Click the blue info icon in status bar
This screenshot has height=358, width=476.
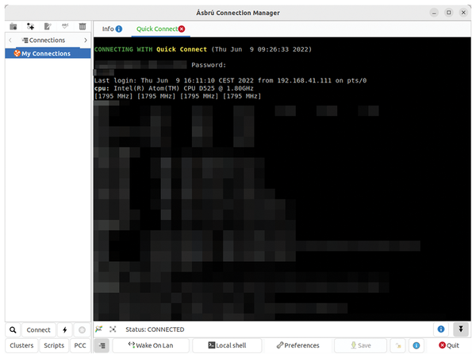(441, 329)
